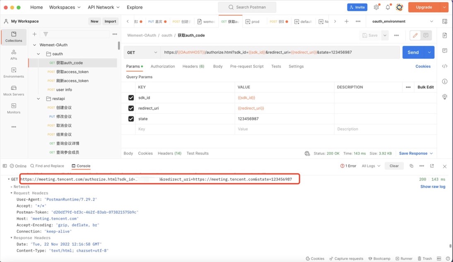The image size is (453, 262).
Task: Open the Workspaces menu
Action: click(x=65, y=7)
